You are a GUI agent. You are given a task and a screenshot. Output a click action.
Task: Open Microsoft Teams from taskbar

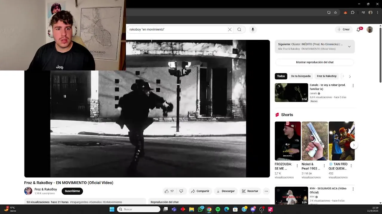coord(174,209)
